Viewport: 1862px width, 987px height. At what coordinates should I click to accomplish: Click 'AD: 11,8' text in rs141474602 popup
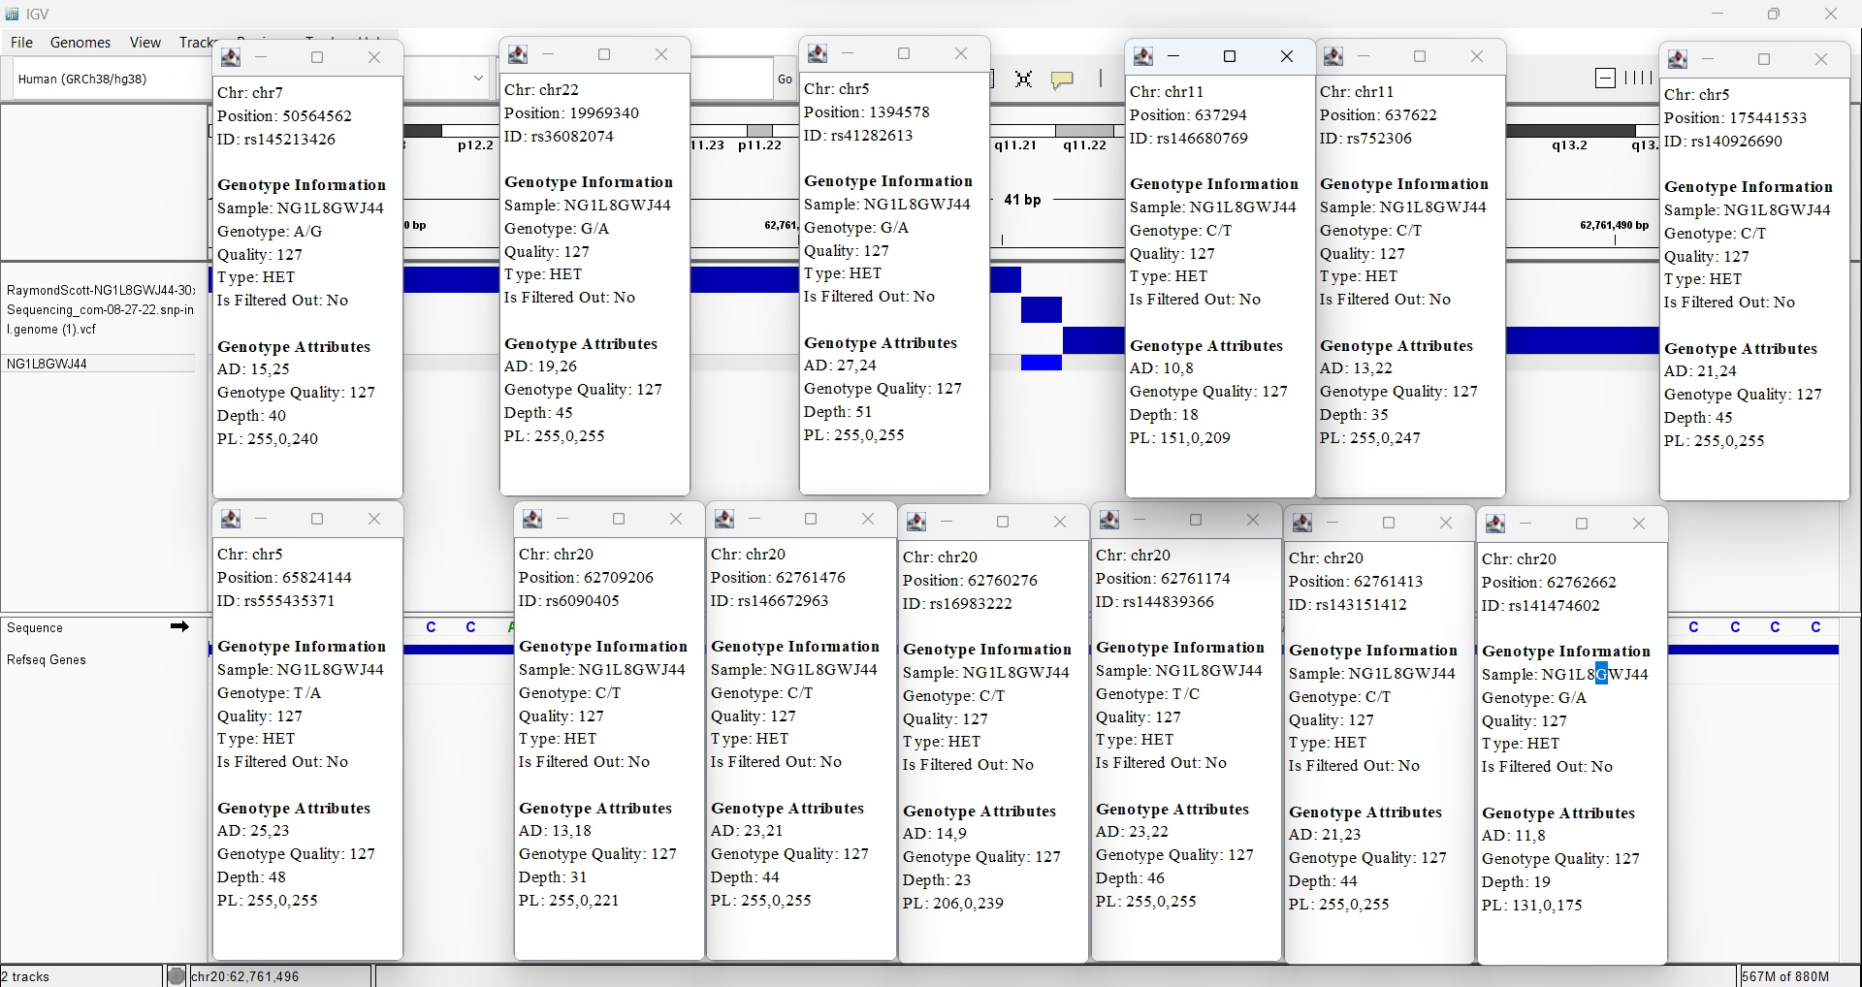pyautogui.click(x=1513, y=835)
